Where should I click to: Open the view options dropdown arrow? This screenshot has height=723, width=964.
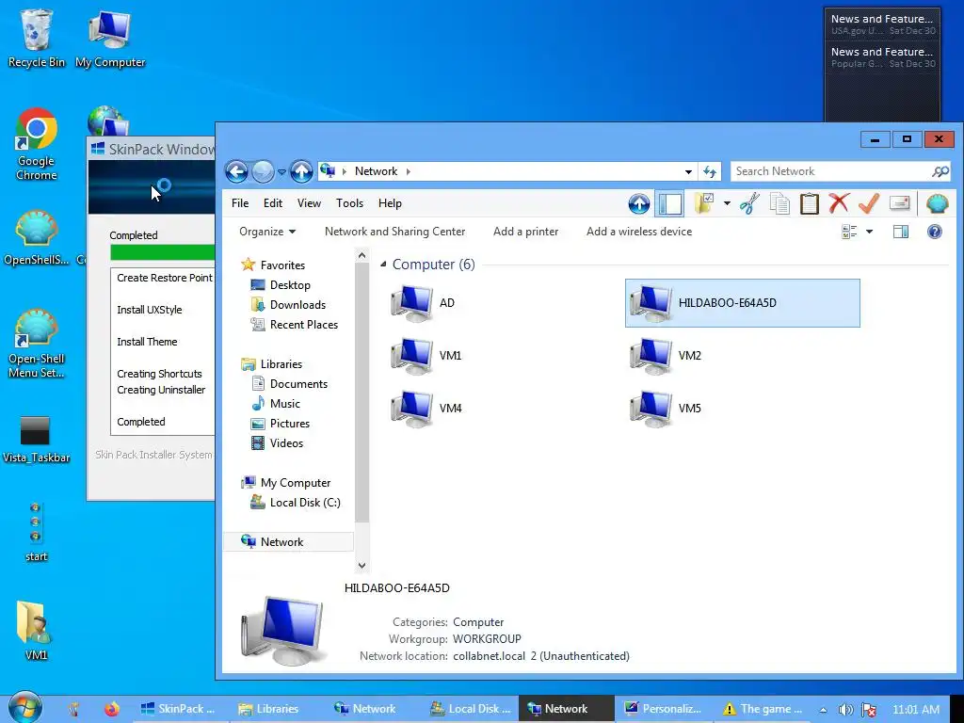click(x=869, y=232)
